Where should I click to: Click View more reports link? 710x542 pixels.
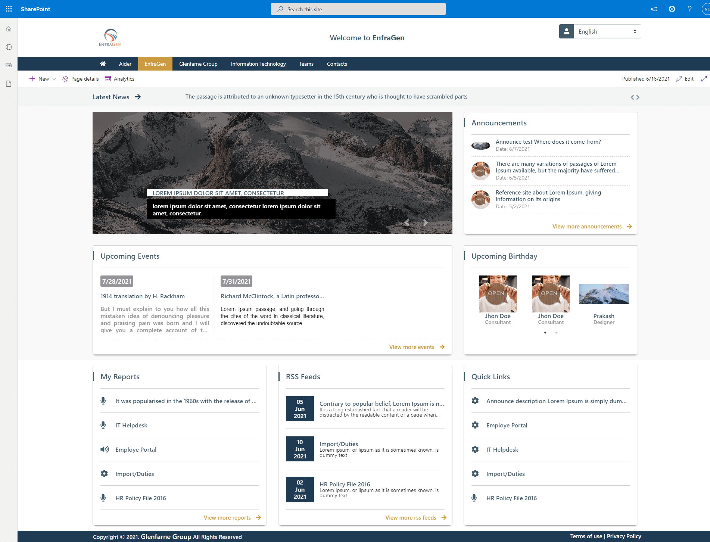coord(232,518)
